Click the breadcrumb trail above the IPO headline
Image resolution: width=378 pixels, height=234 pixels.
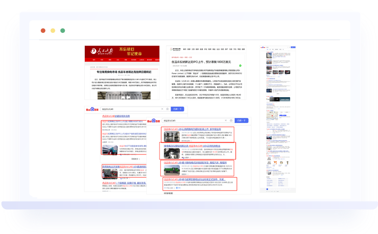coord(182,57)
